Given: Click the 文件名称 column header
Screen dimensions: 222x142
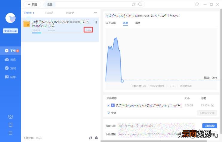Looking at the screenshot, I should coord(112,98).
